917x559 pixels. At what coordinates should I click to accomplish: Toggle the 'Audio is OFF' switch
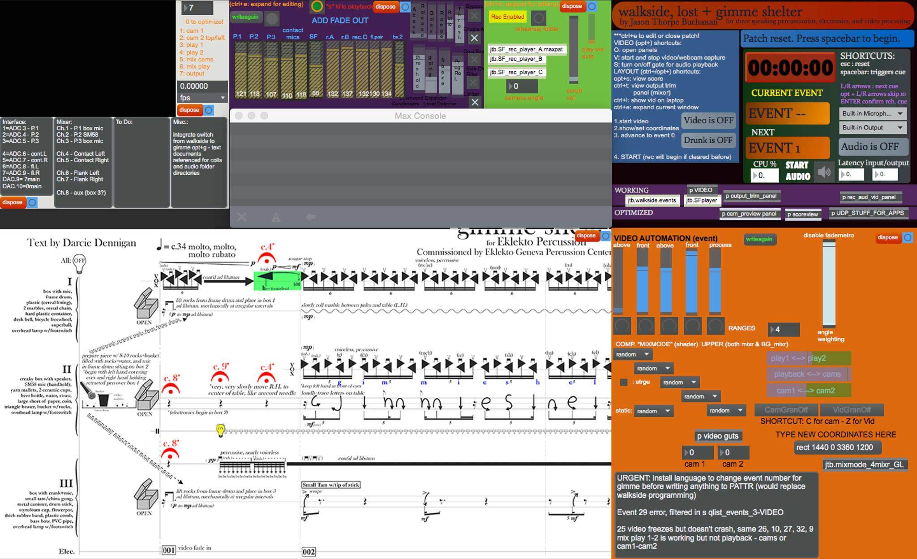(873, 146)
